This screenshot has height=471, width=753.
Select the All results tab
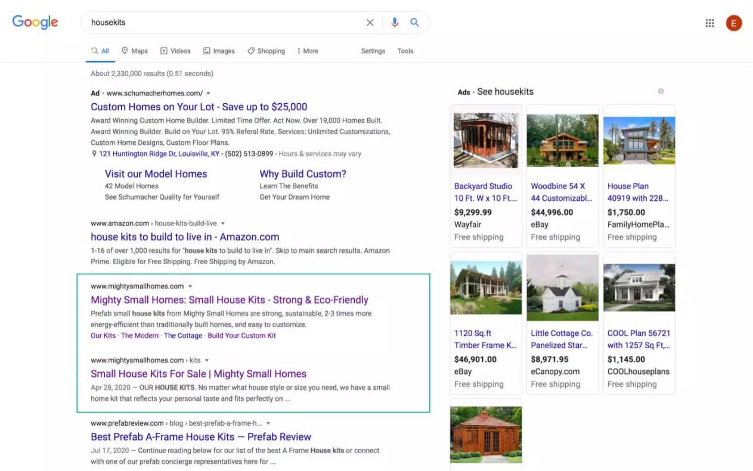(100, 51)
